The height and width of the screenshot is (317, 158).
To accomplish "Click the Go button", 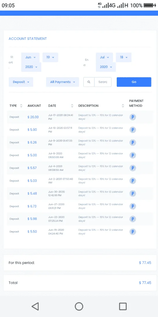I will 134,82.
